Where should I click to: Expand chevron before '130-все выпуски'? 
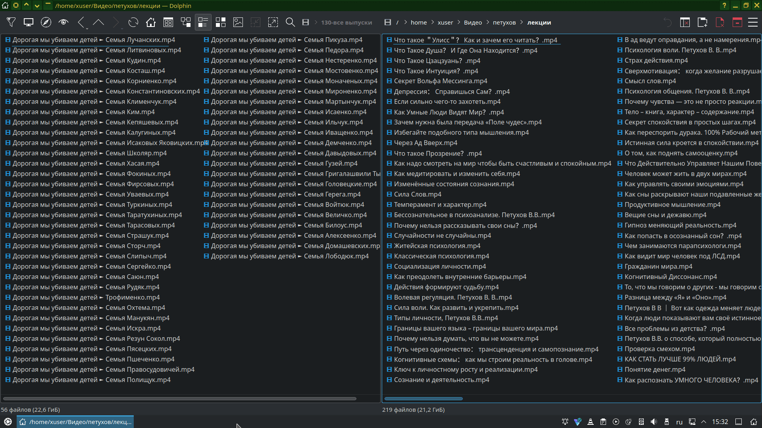(x=316, y=23)
